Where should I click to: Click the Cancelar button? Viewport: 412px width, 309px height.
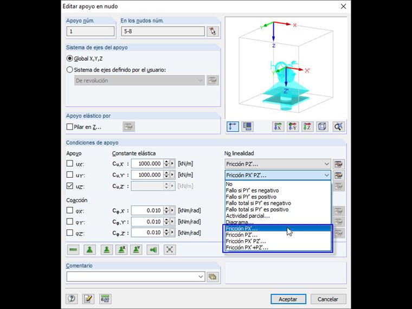pyautogui.click(x=328, y=299)
